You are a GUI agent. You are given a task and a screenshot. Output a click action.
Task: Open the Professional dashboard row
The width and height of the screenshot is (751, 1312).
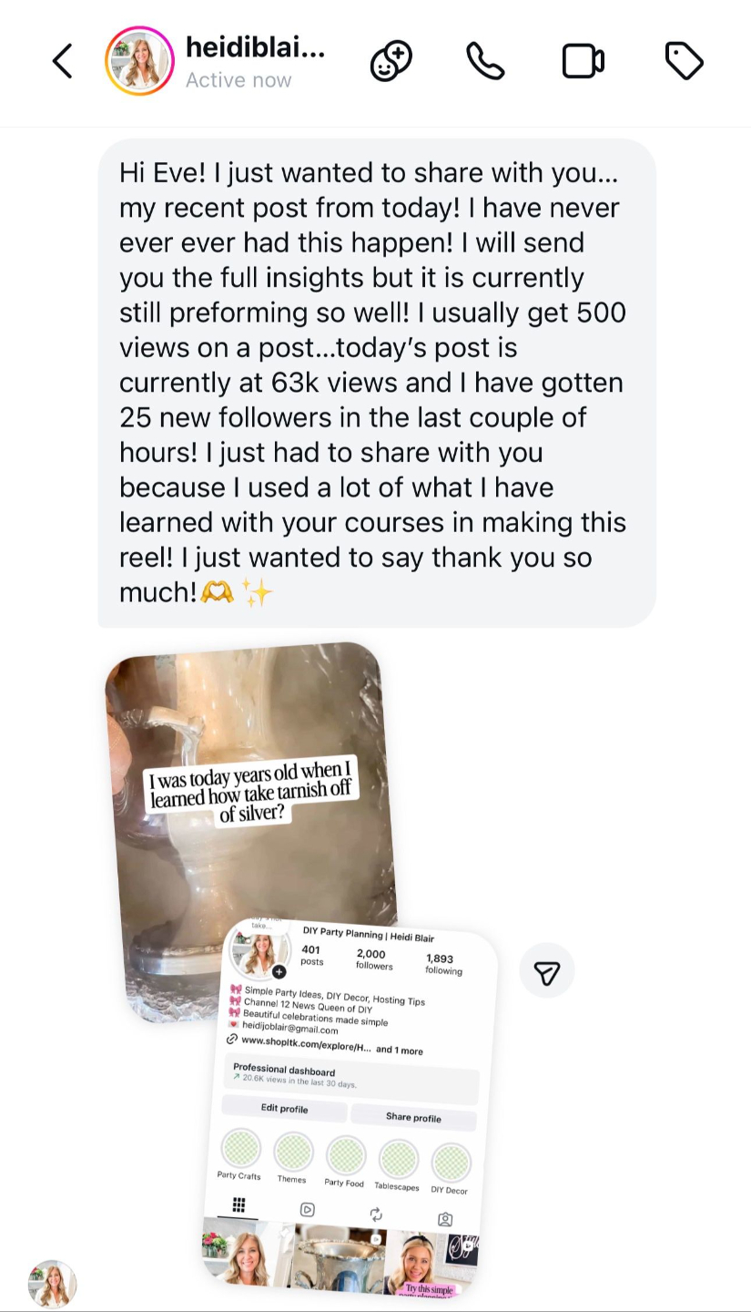point(351,1081)
